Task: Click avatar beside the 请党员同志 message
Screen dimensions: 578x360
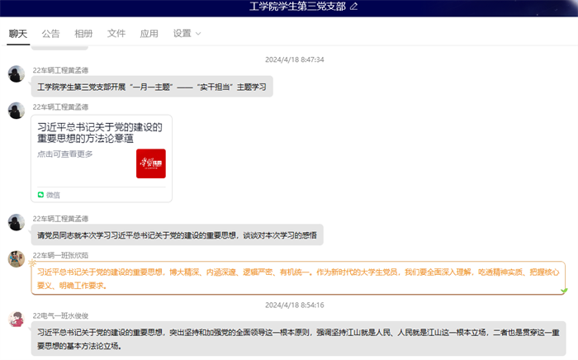Action: 16,222
